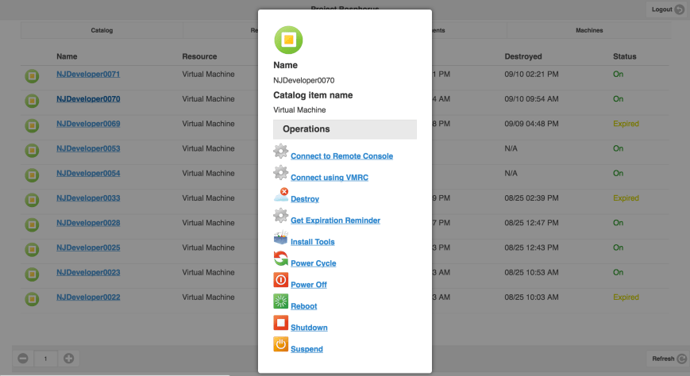
Task: Decrease page number with minus button
Action: pyautogui.click(x=23, y=359)
